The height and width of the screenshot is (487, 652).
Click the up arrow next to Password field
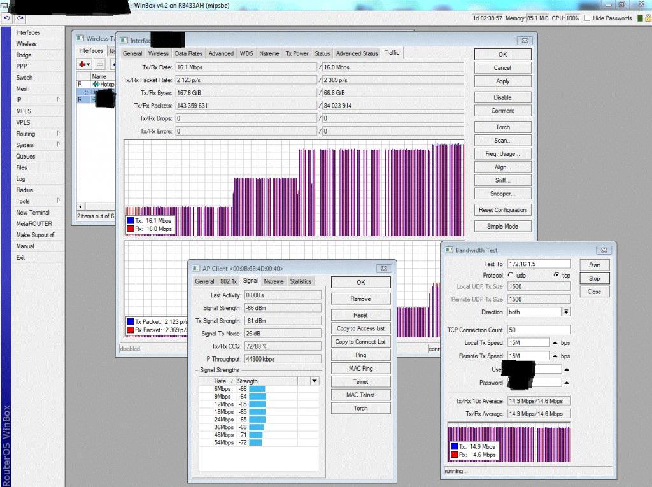pyautogui.click(x=567, y=383)
